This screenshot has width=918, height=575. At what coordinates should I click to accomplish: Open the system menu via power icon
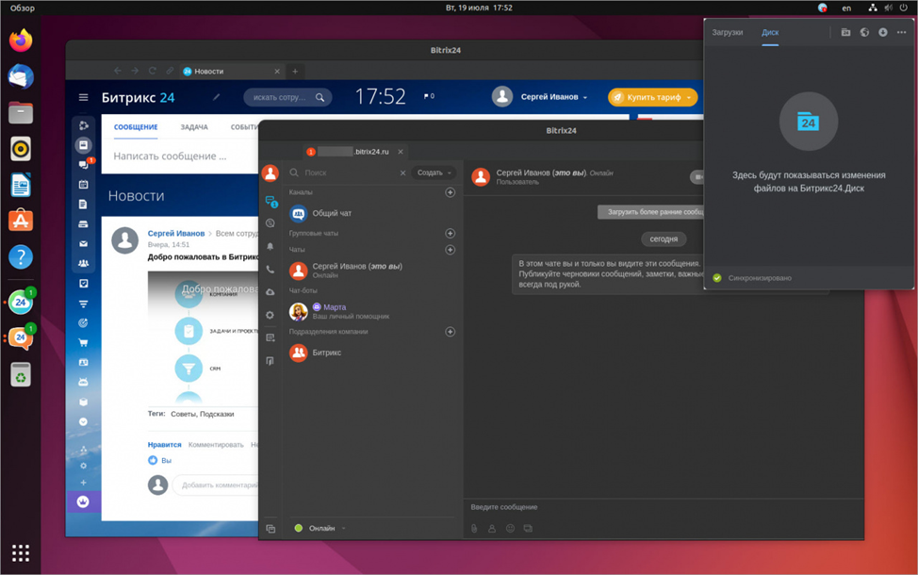point(903,8)
